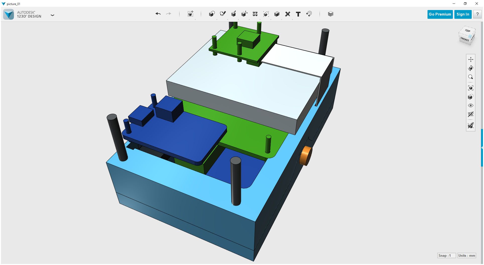The image size is (484, 265).
Task: Toggle the show/hide eye icon
Action: pyautogui.click(x=471, y=105)
